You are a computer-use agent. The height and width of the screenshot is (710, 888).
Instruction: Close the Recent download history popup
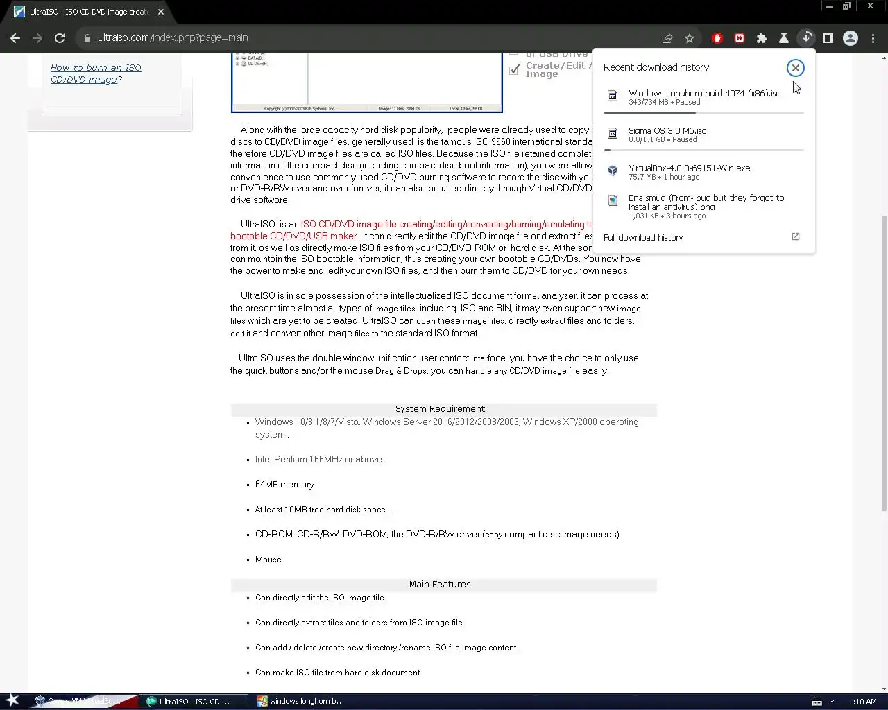(x=796, y=68)
